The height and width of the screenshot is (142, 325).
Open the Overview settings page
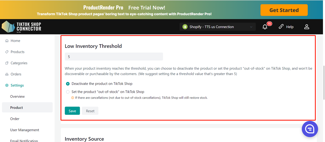coord(17,96)
